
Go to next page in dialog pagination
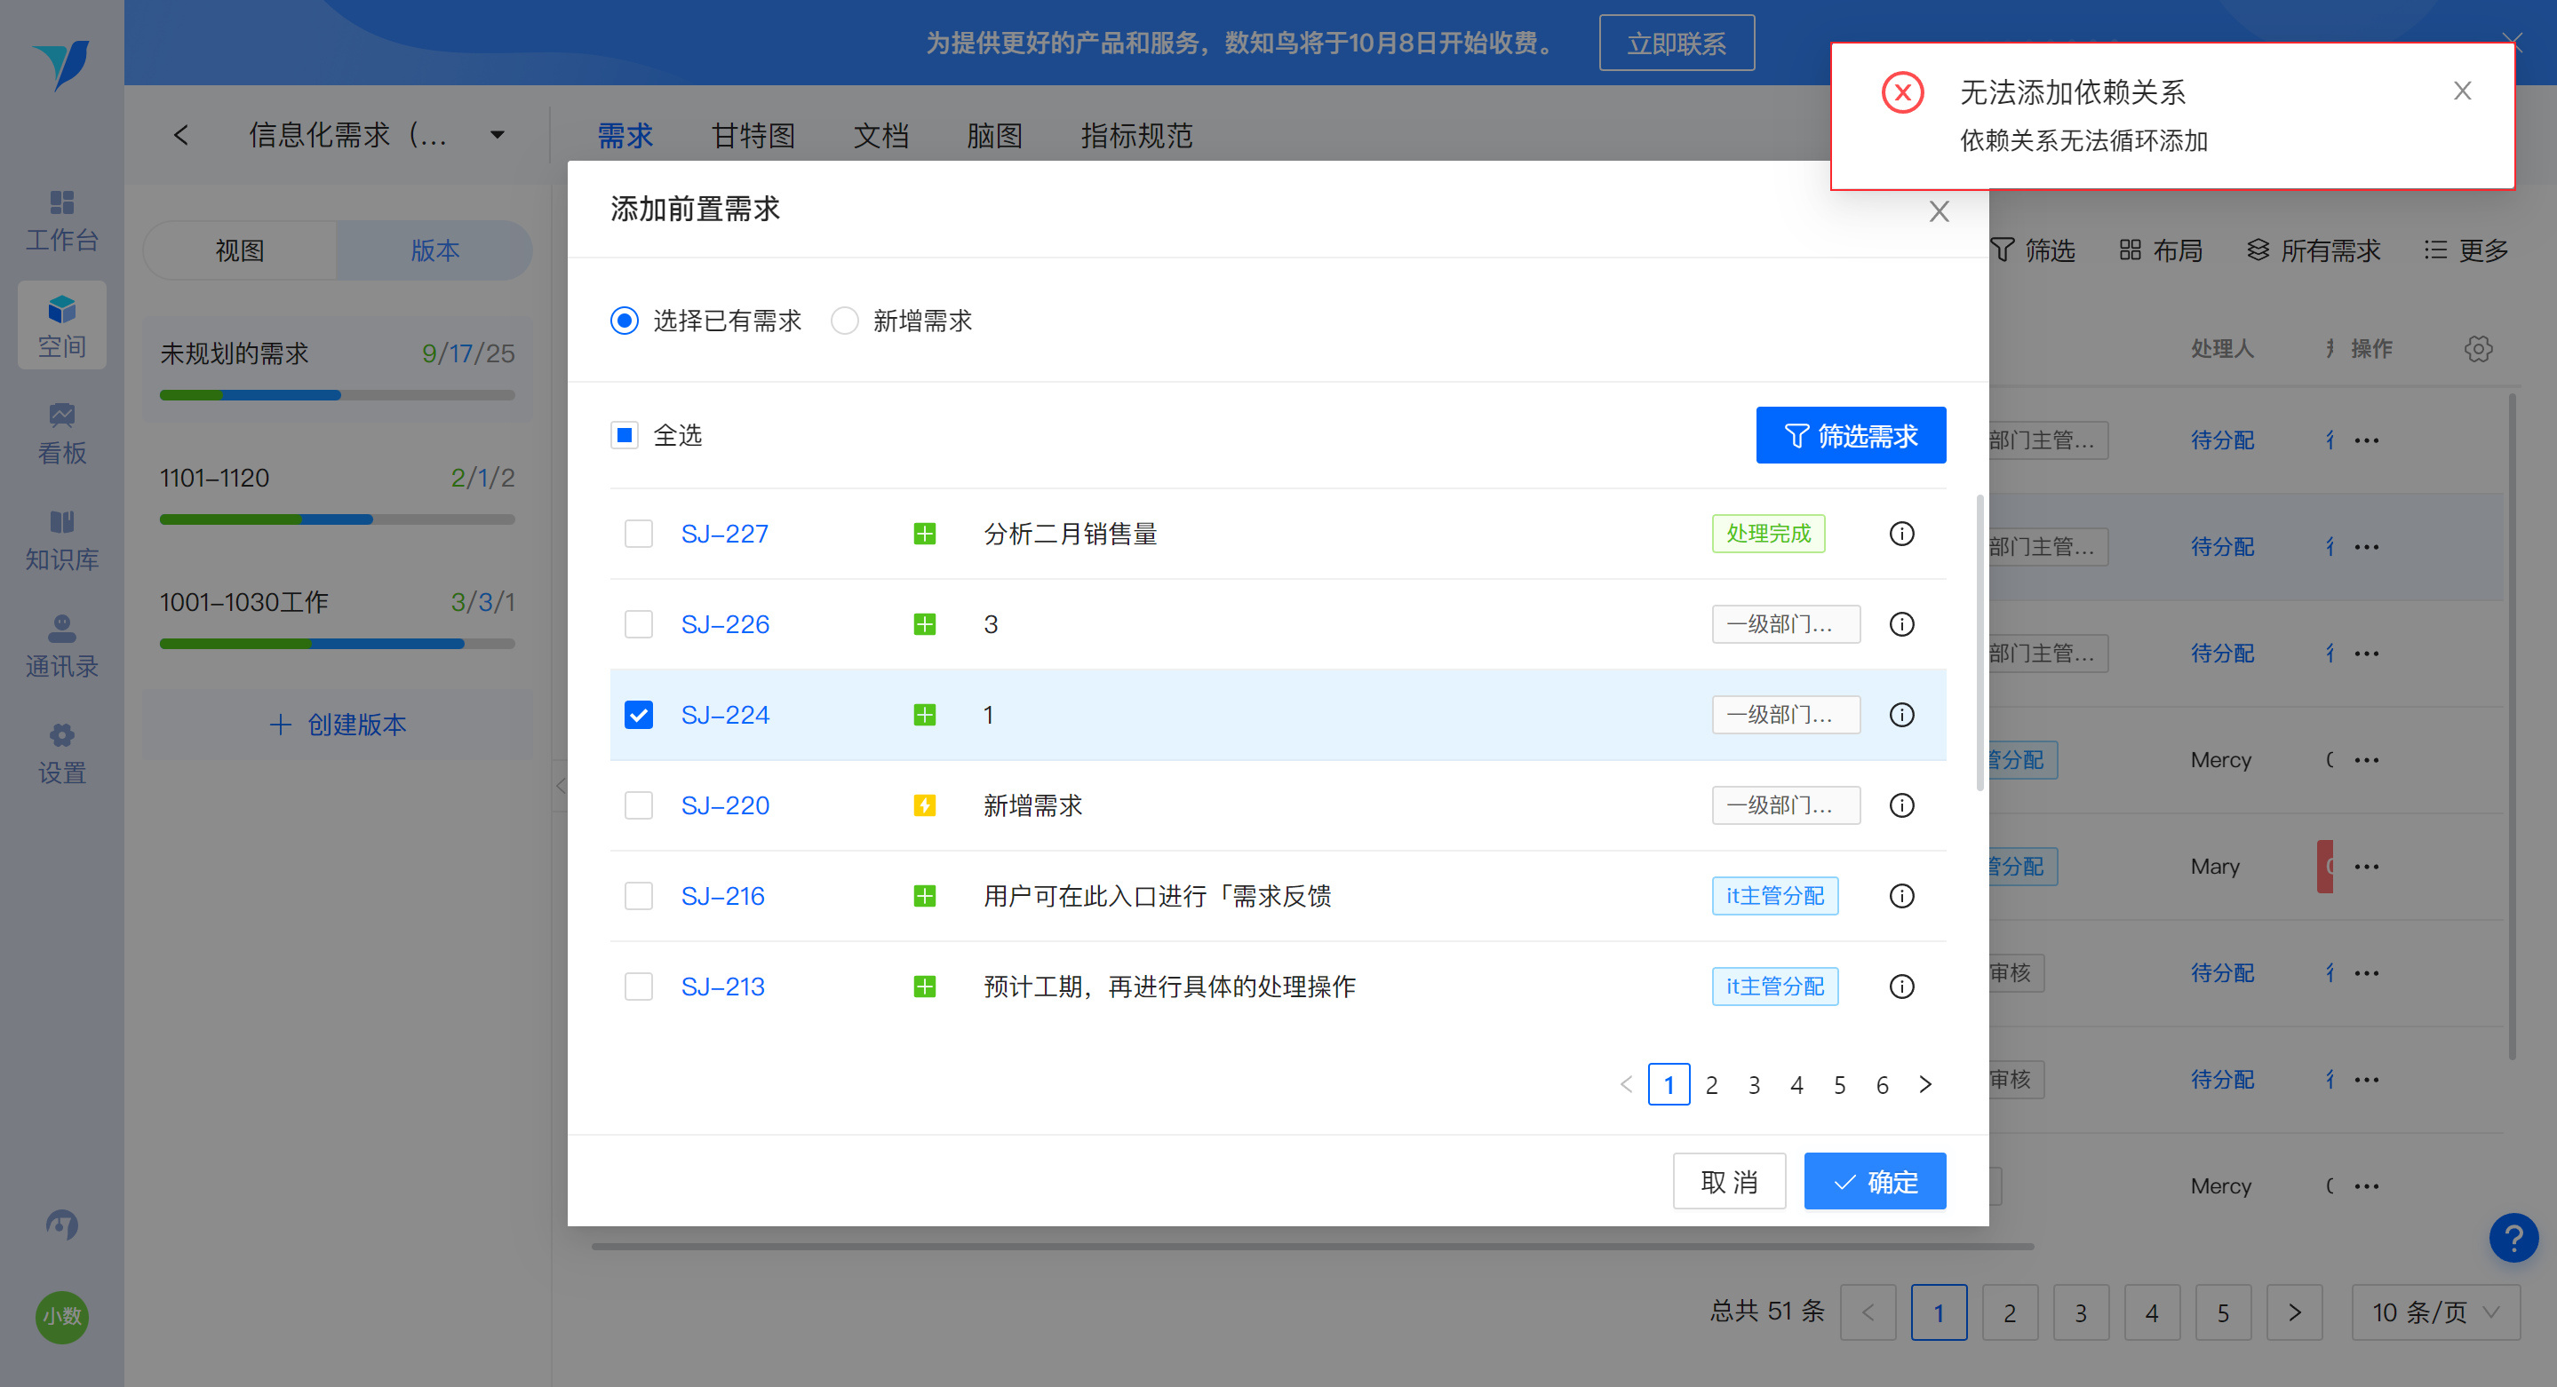tap(1925, 1084)
